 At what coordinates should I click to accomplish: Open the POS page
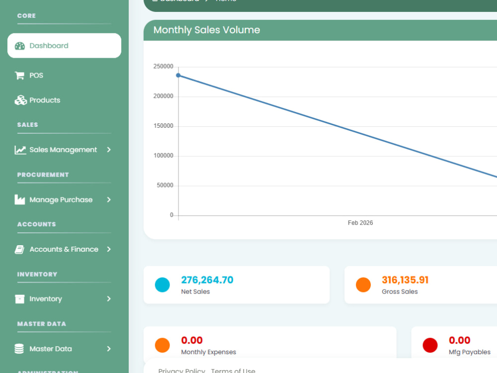[x=64, y=76]
